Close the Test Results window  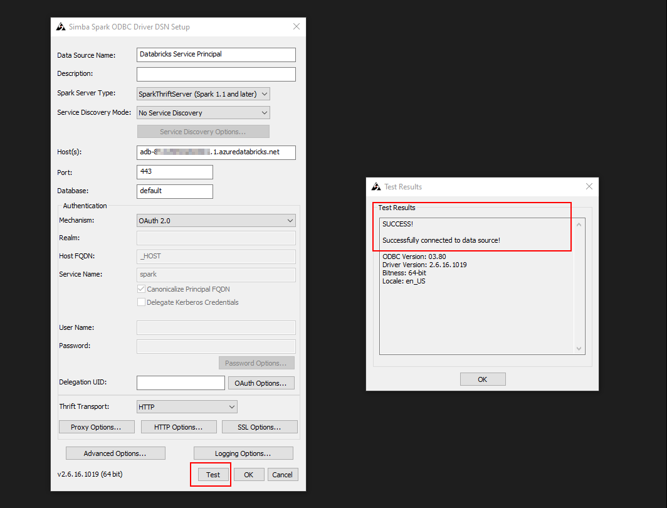(x=589, y=186)
